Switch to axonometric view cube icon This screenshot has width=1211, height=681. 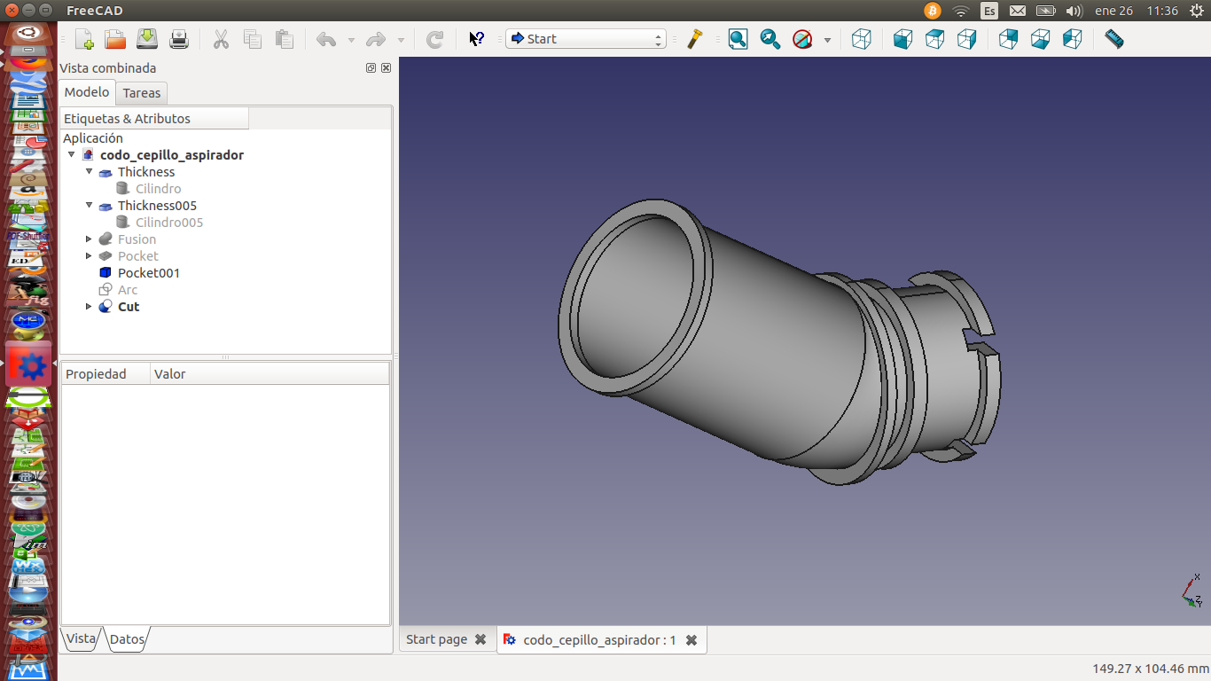[861, 39]
